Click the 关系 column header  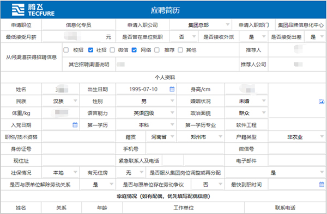pos(61,207)
